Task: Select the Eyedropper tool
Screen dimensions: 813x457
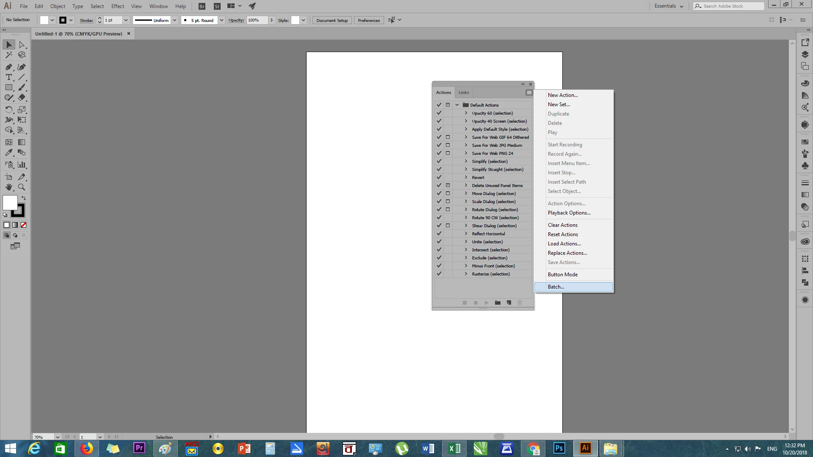Action: coord(8,153)
